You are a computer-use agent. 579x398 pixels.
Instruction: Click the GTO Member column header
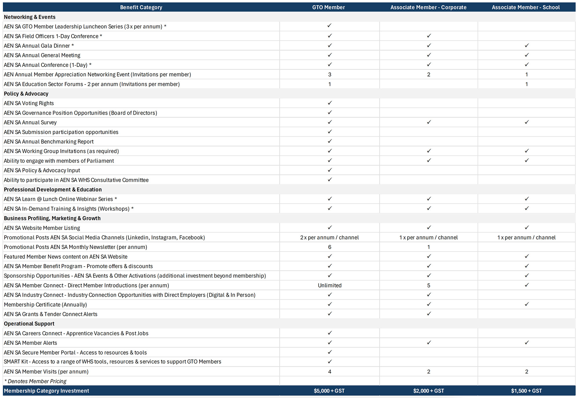click(329, 7)
